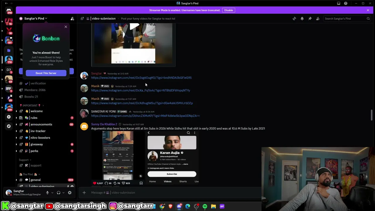This screenshot has height=211, width=375.
Task: Toggle headphone deafen
Action: tap(59, 193)
